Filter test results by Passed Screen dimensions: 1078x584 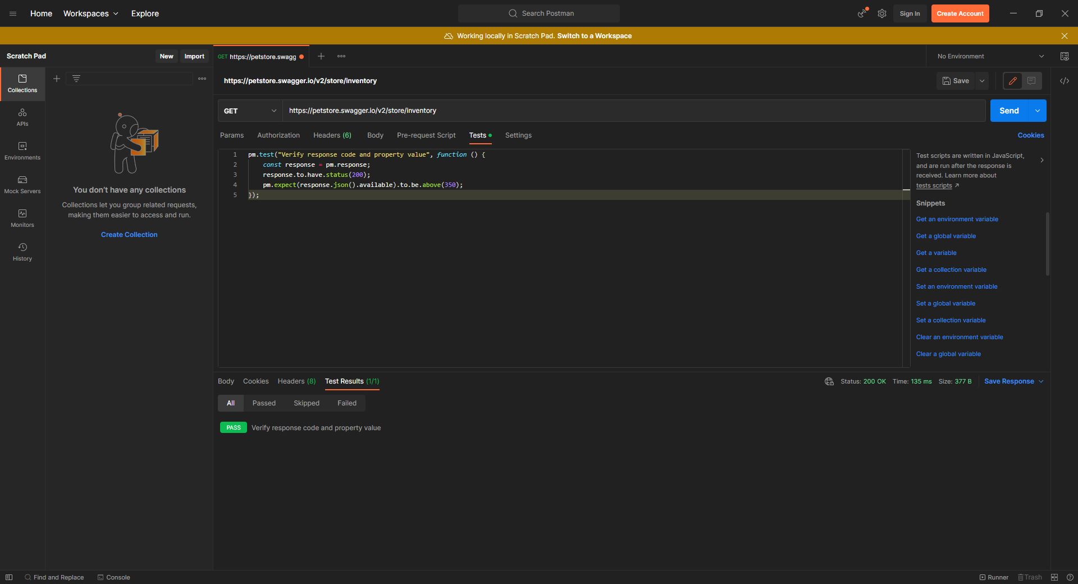264,403
